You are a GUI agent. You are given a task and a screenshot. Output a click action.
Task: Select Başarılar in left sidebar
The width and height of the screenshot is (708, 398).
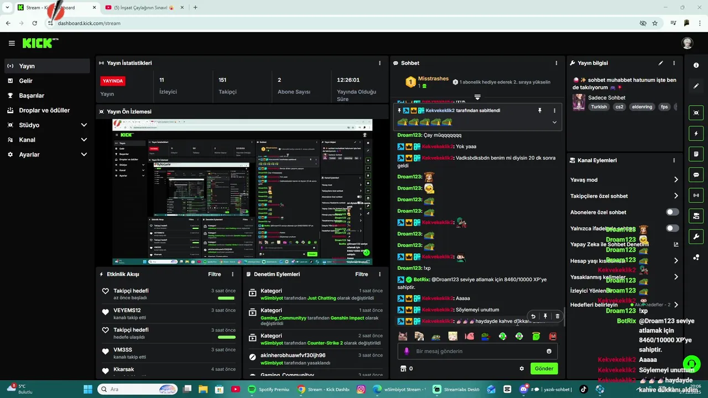48,96
